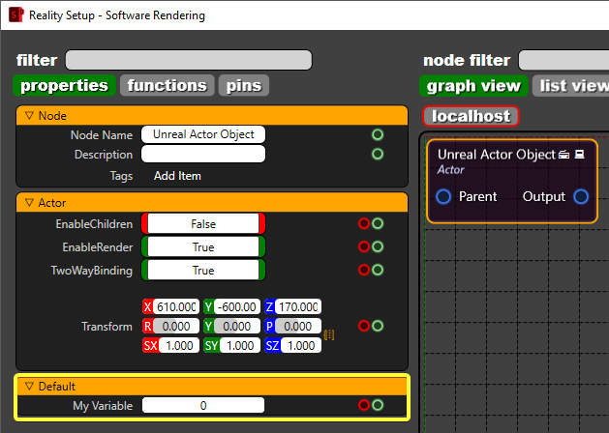The image size is (609, 433).
Task: Click the computer icon on Unreal Actor node
Action: point(579,155)
